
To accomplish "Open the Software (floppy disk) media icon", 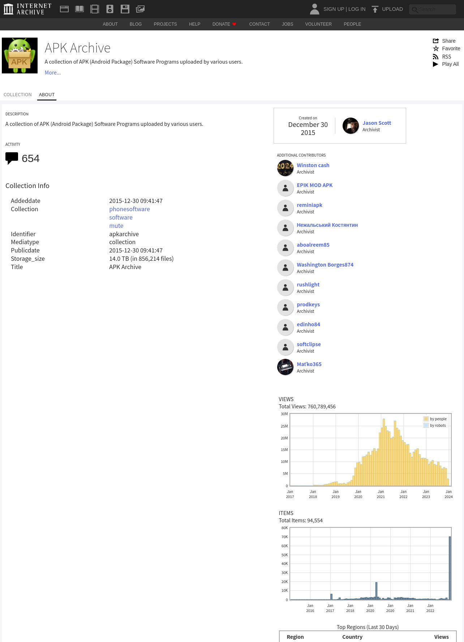I will [125, 9].
